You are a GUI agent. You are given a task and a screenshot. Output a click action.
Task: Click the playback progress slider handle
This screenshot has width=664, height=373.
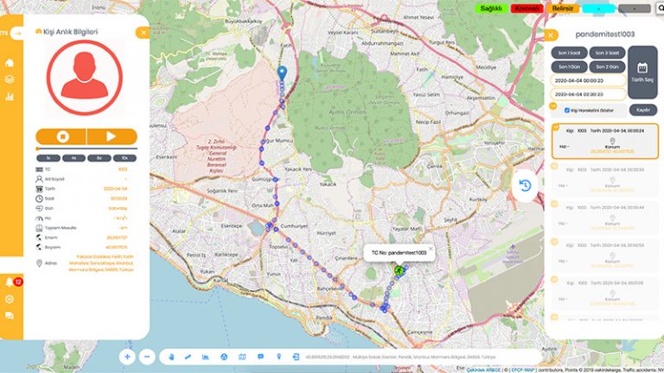(x=38, y=149)
